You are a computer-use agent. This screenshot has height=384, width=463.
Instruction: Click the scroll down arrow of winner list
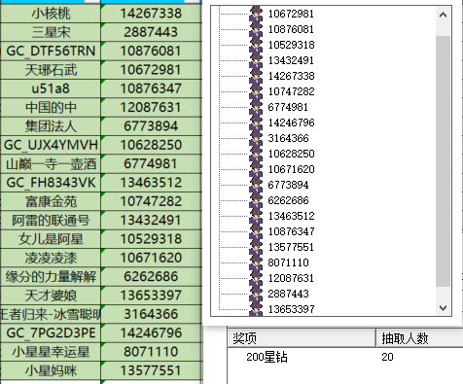click(443, 307)
